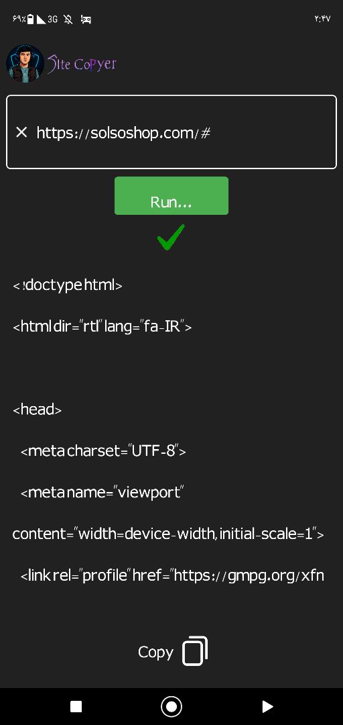The width and height of the screenshot is (343, 725).
Task: Click the Site Copyer logo text
Action: coord(82,63)
